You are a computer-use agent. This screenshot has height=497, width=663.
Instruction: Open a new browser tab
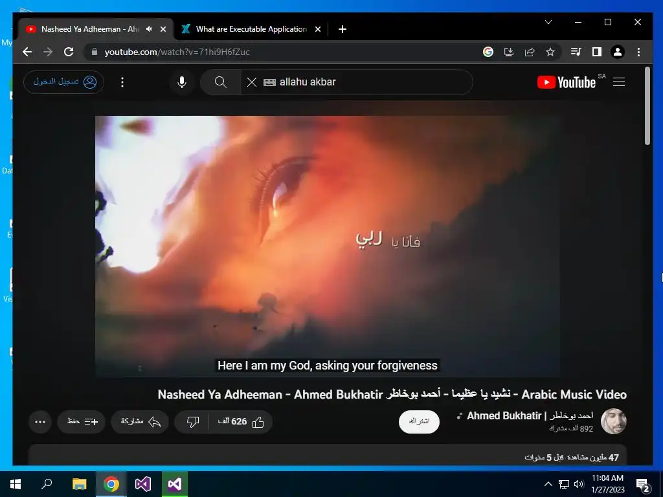[343, 29]
